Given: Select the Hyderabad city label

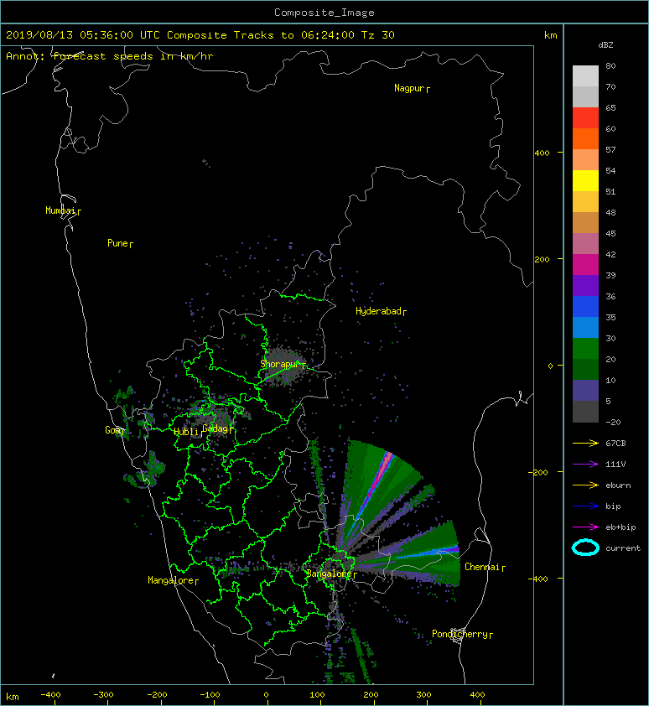Looking at the screenshot, I should pyautogui.click(x=378, y=311).
